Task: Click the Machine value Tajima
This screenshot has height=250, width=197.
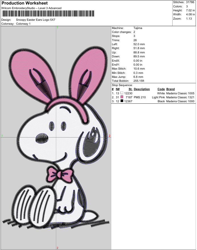Action: click(138, 28)
